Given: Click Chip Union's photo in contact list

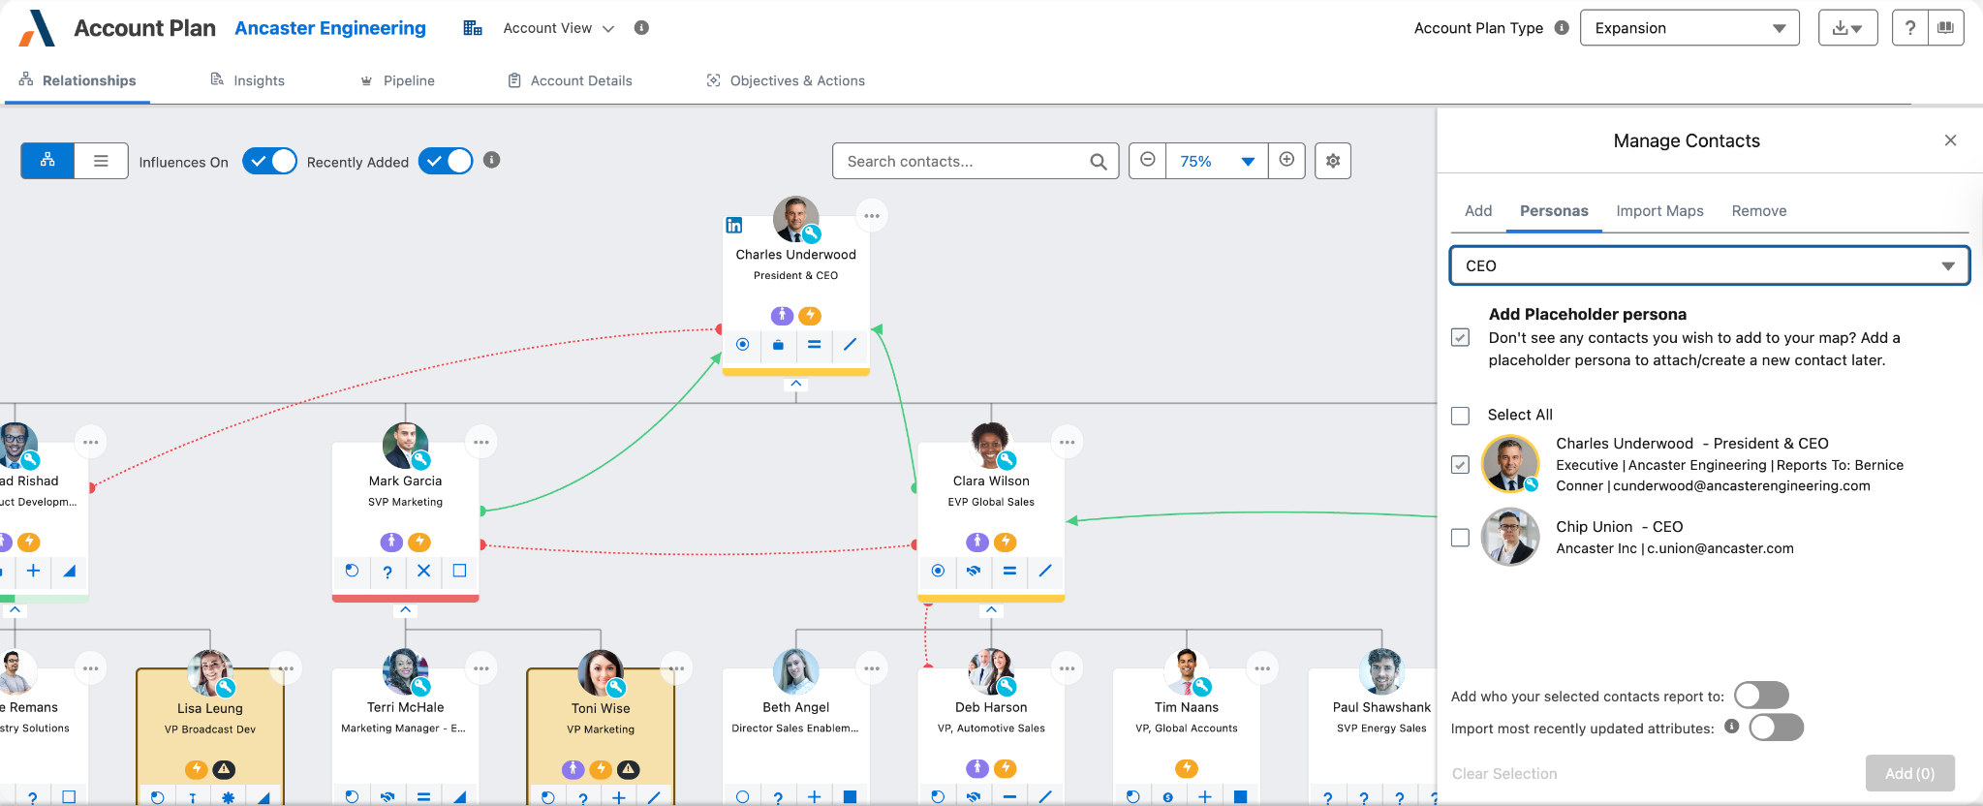Looking at the screenshot, I should [1510, 537].
